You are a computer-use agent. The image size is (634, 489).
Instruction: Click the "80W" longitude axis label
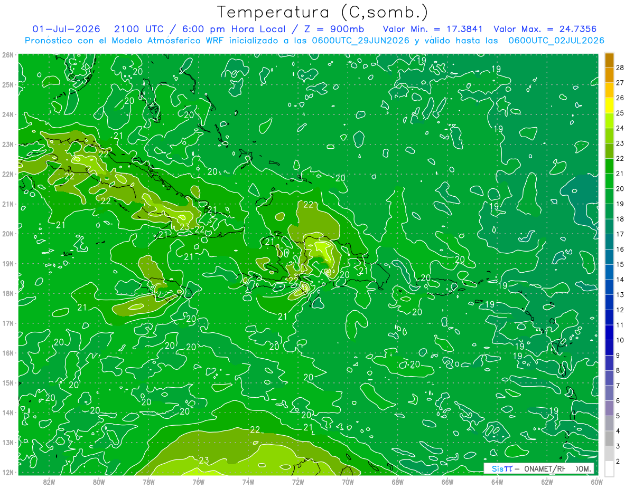[99, 481]
